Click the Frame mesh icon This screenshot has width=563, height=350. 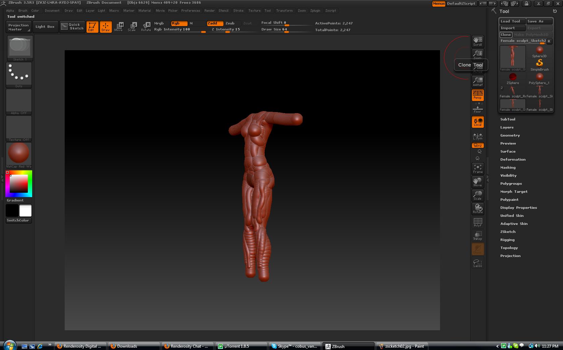(478, 169)
